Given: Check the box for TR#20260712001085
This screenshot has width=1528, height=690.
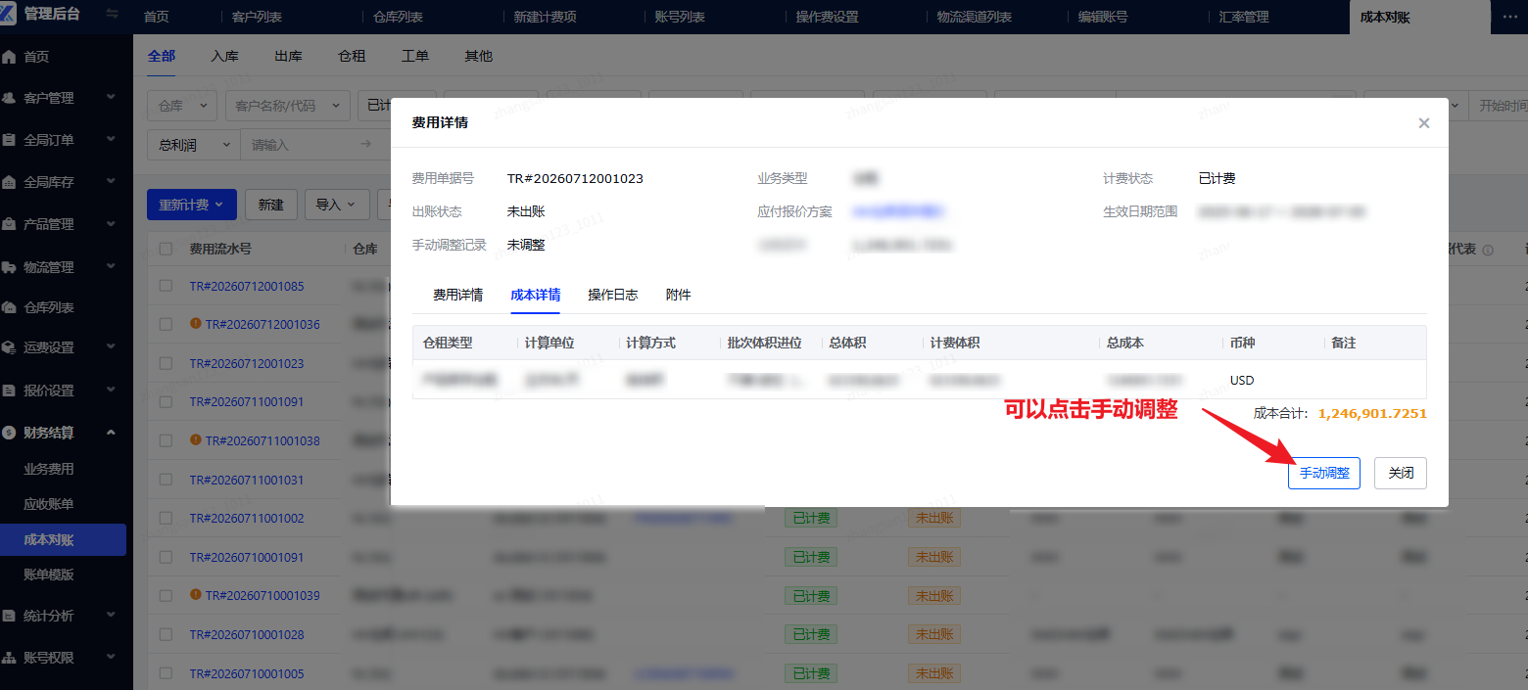Looking at the screenshot, I should point(166,286).
